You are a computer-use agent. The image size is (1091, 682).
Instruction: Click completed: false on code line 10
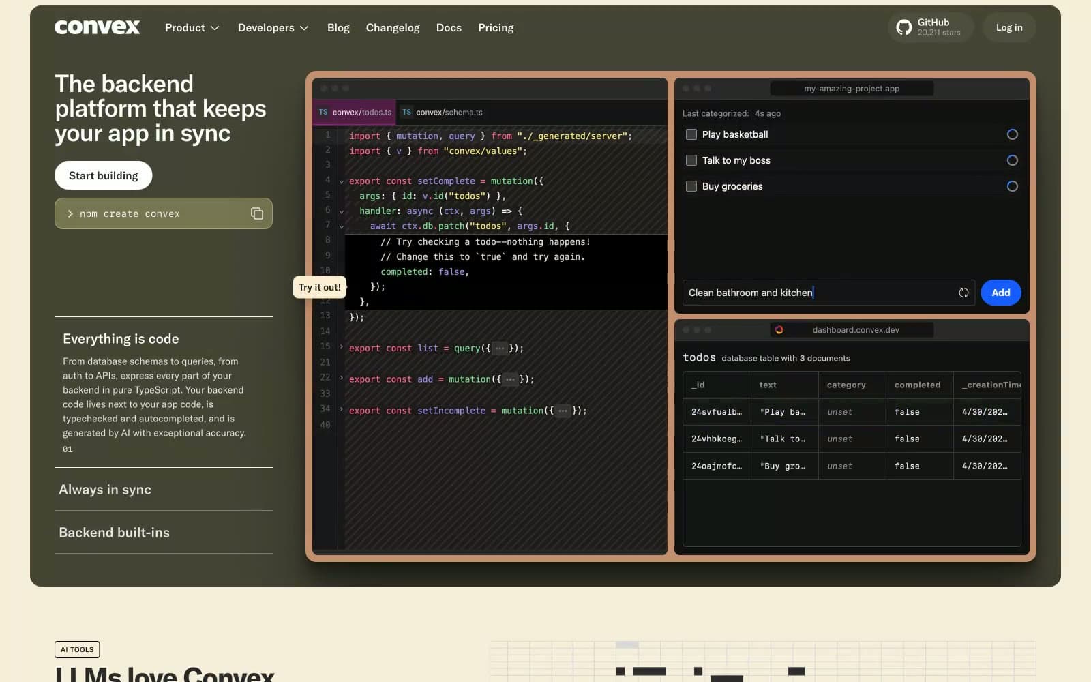[424, 272]
